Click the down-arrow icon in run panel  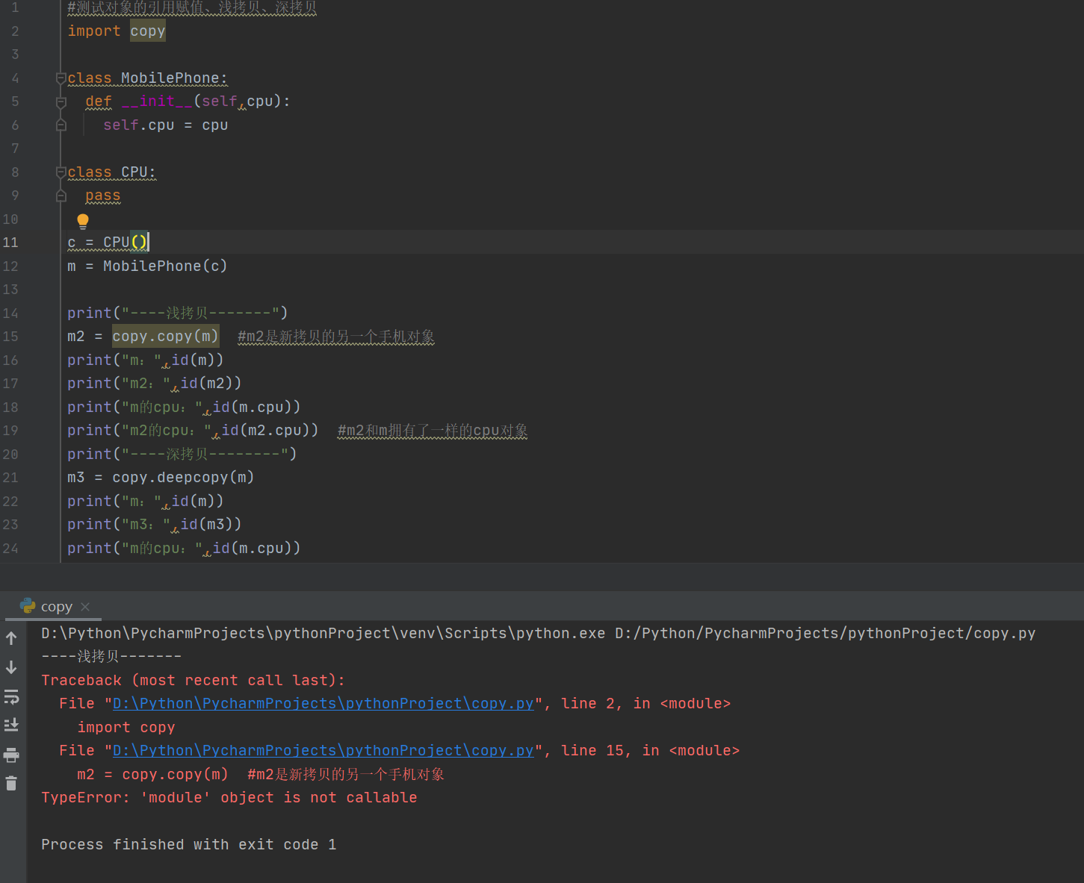coord(11,667)
